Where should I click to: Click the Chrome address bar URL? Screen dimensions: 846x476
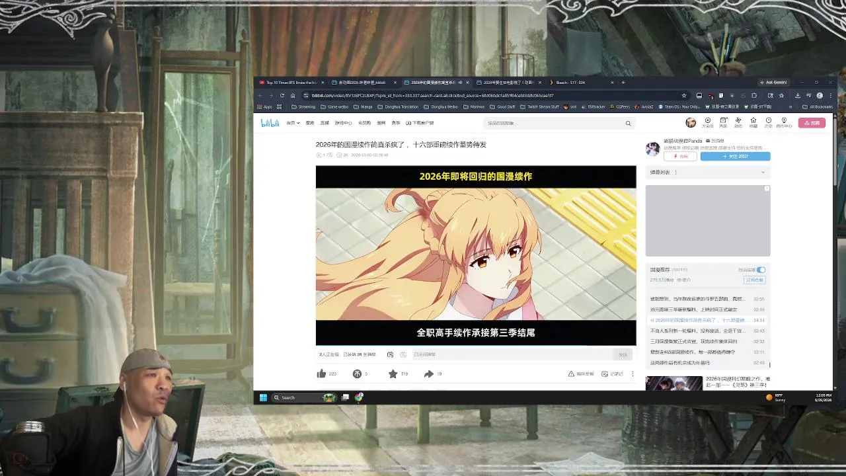433,95
